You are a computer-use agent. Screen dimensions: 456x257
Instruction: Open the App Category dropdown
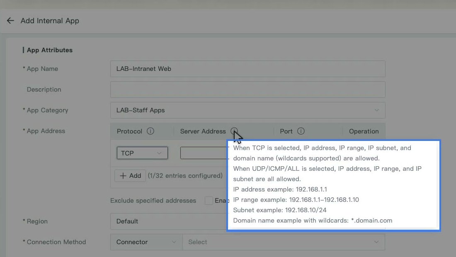click(x=248, y=110)
